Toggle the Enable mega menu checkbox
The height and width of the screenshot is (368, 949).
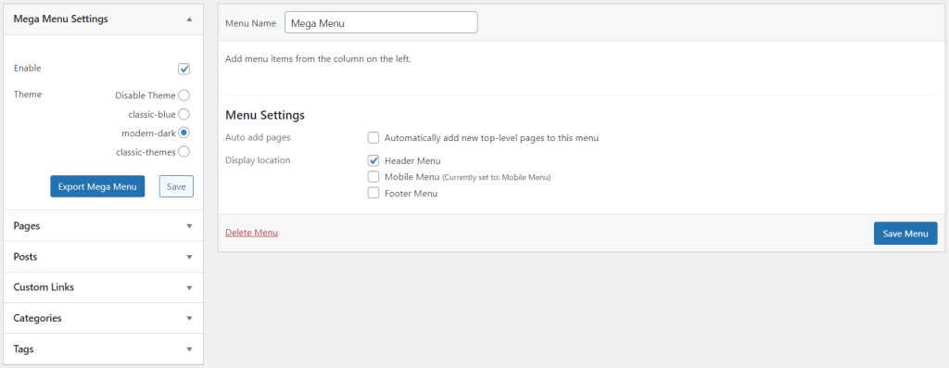[x=184, y=69]
